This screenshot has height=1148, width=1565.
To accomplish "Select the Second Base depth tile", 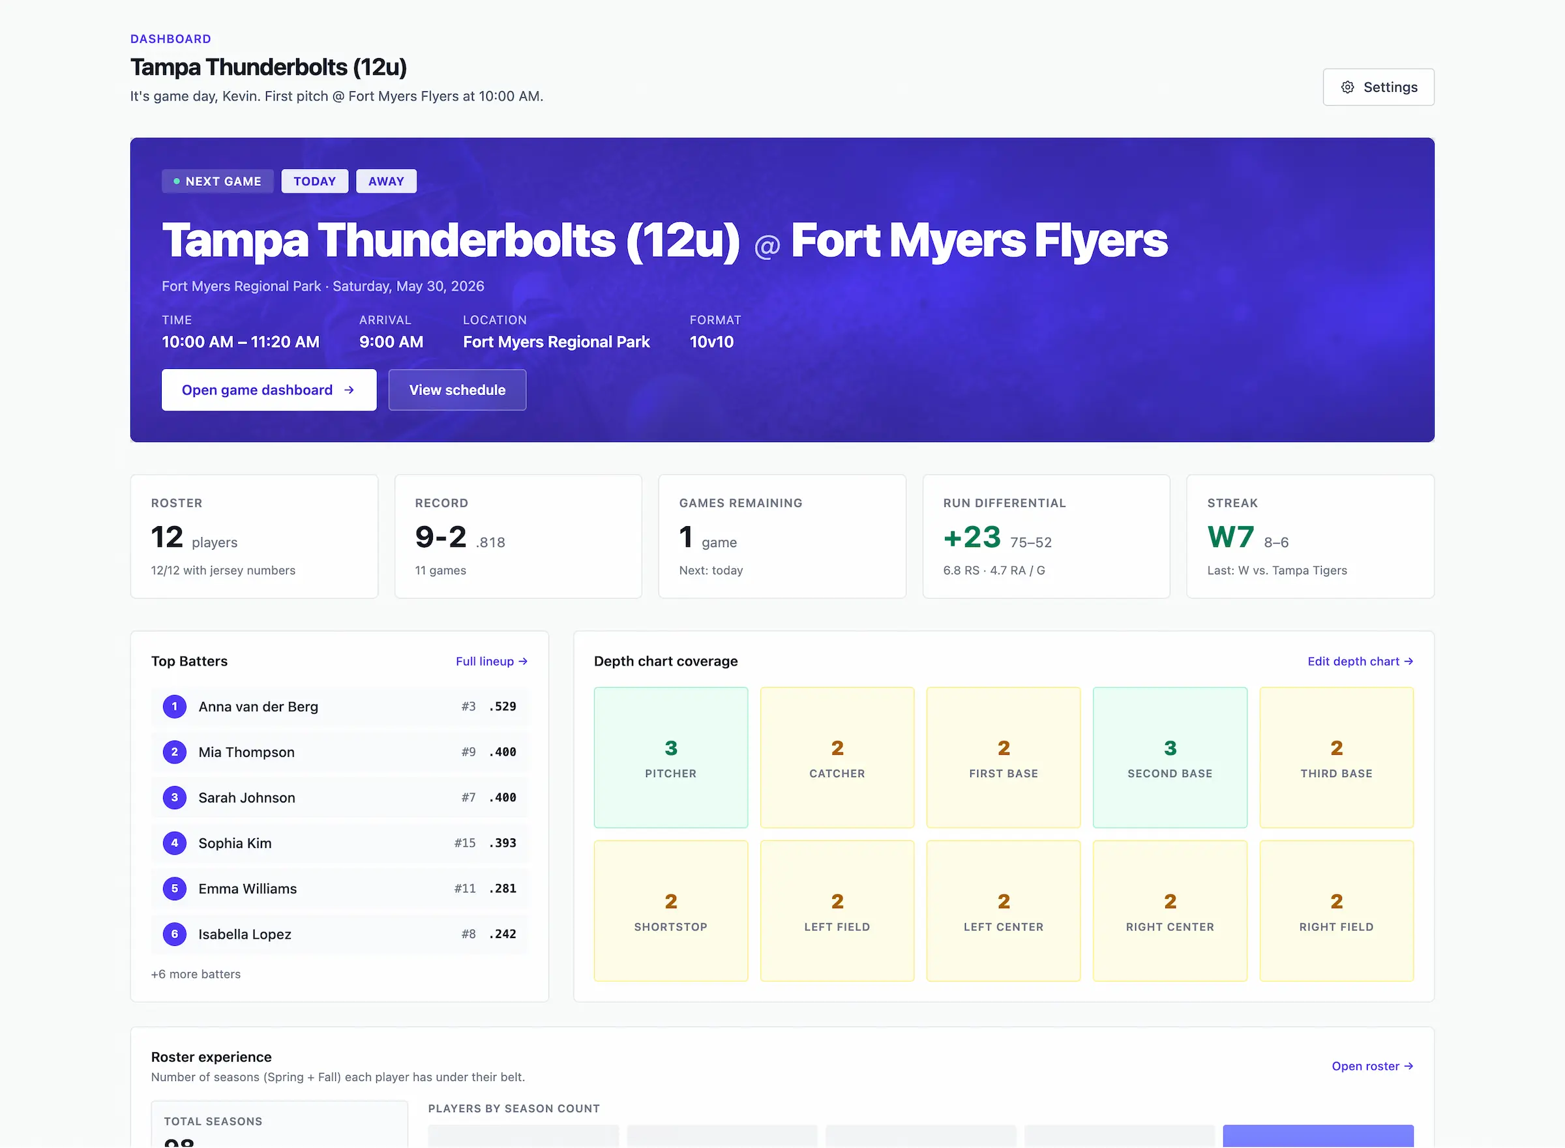I will (1170, 758).
